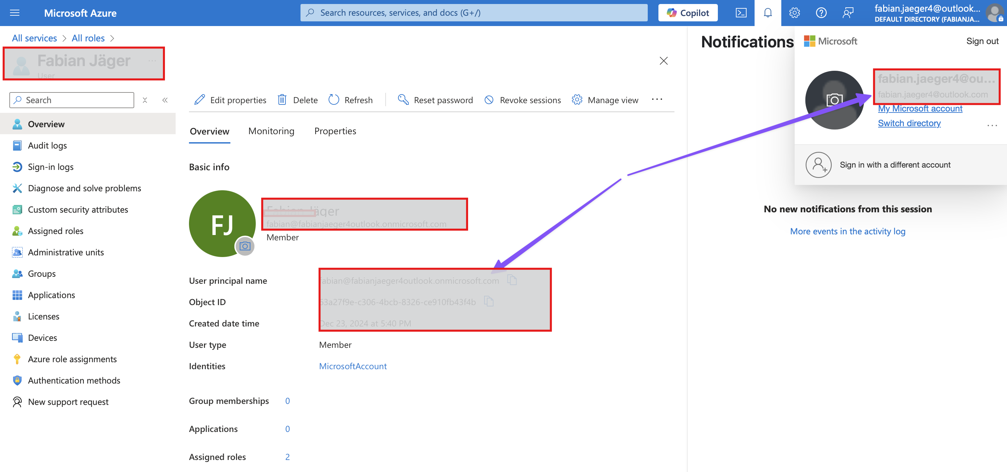Click the help question mark icon

click(x=821, y=13)
